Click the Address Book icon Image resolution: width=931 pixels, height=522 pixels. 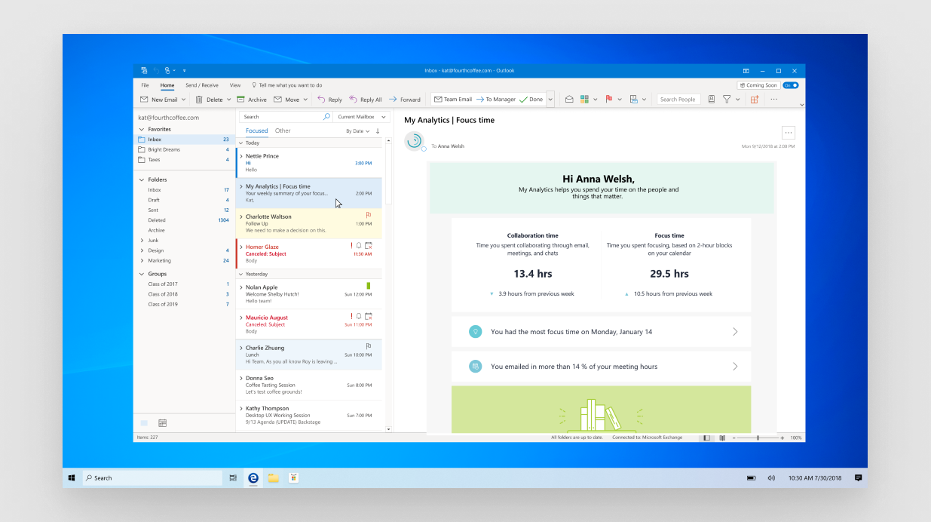tap(711, 100)
